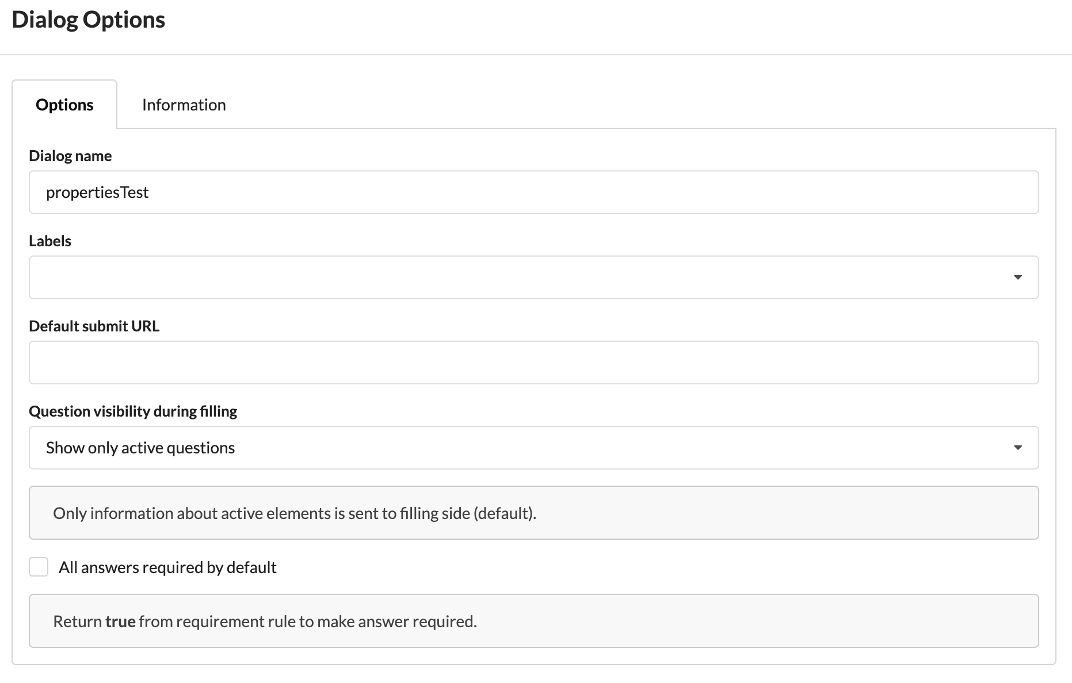Click the Question visibility dropdown arrow
Viewport: 1072px width, 683px height.
1018,447
